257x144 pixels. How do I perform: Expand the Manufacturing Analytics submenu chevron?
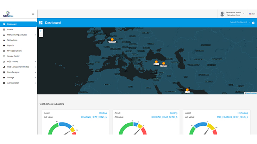click(x=35, y=35)
